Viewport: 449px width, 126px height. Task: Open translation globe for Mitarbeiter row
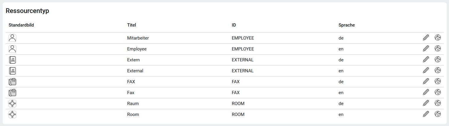(x=437, y=37)
